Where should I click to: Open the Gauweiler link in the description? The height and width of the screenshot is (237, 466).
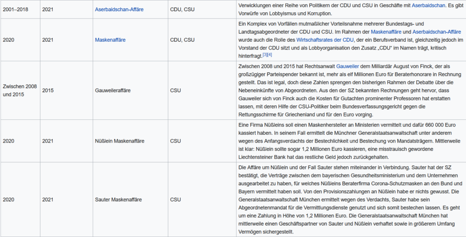pos(347,66)
